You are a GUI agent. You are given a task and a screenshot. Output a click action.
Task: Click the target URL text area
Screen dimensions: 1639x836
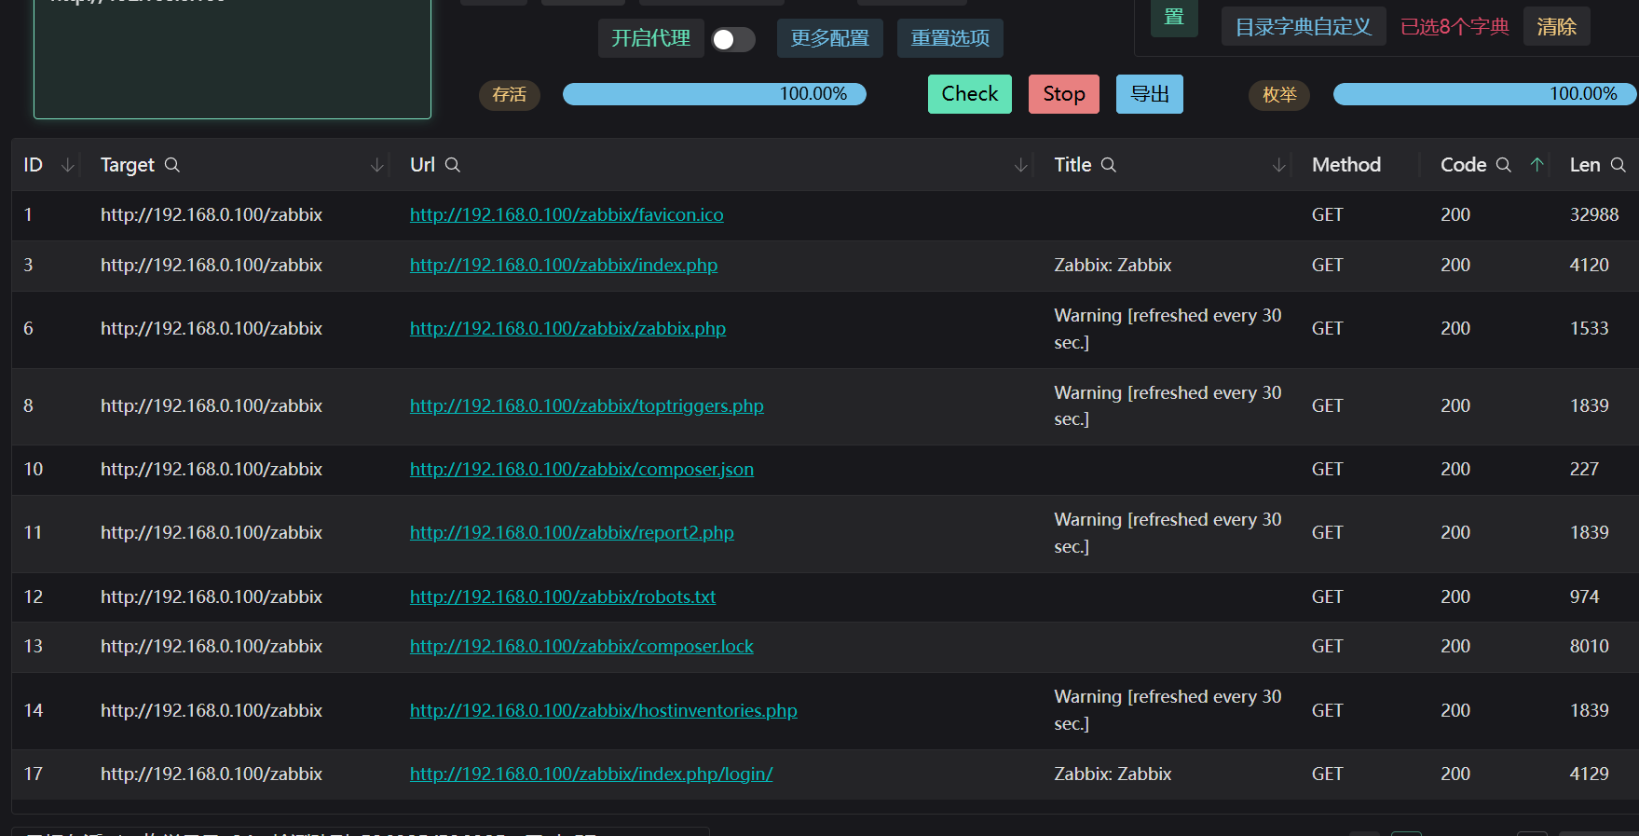232,59
